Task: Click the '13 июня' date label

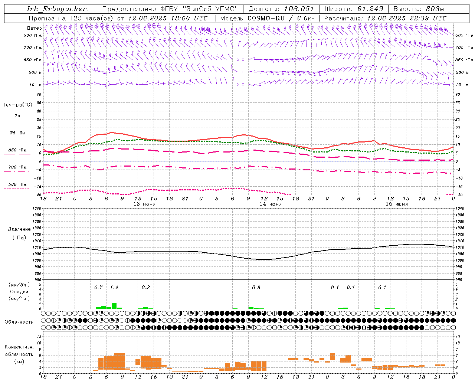Action: click(144, 204)
